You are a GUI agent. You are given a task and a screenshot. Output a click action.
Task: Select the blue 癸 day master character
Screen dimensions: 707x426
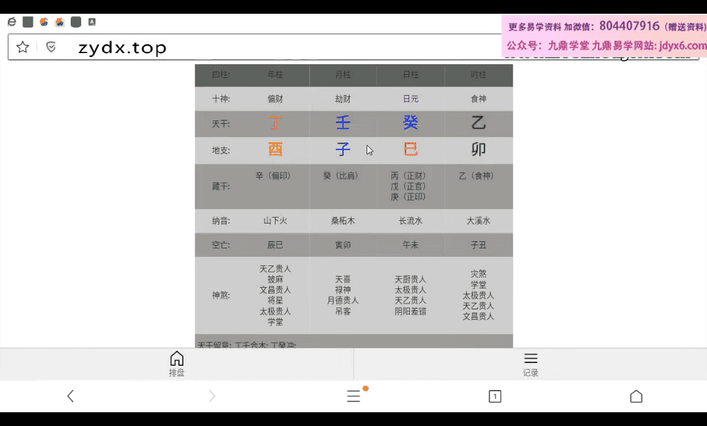(410, 123)
